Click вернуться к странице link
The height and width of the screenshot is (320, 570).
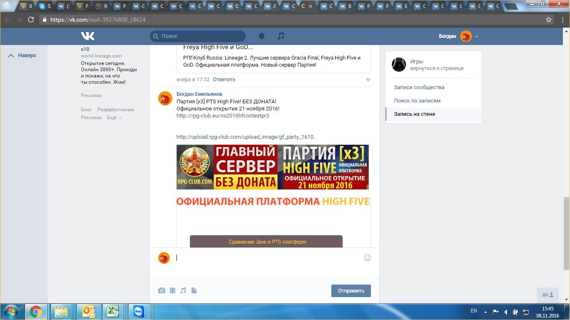point(437,68)
